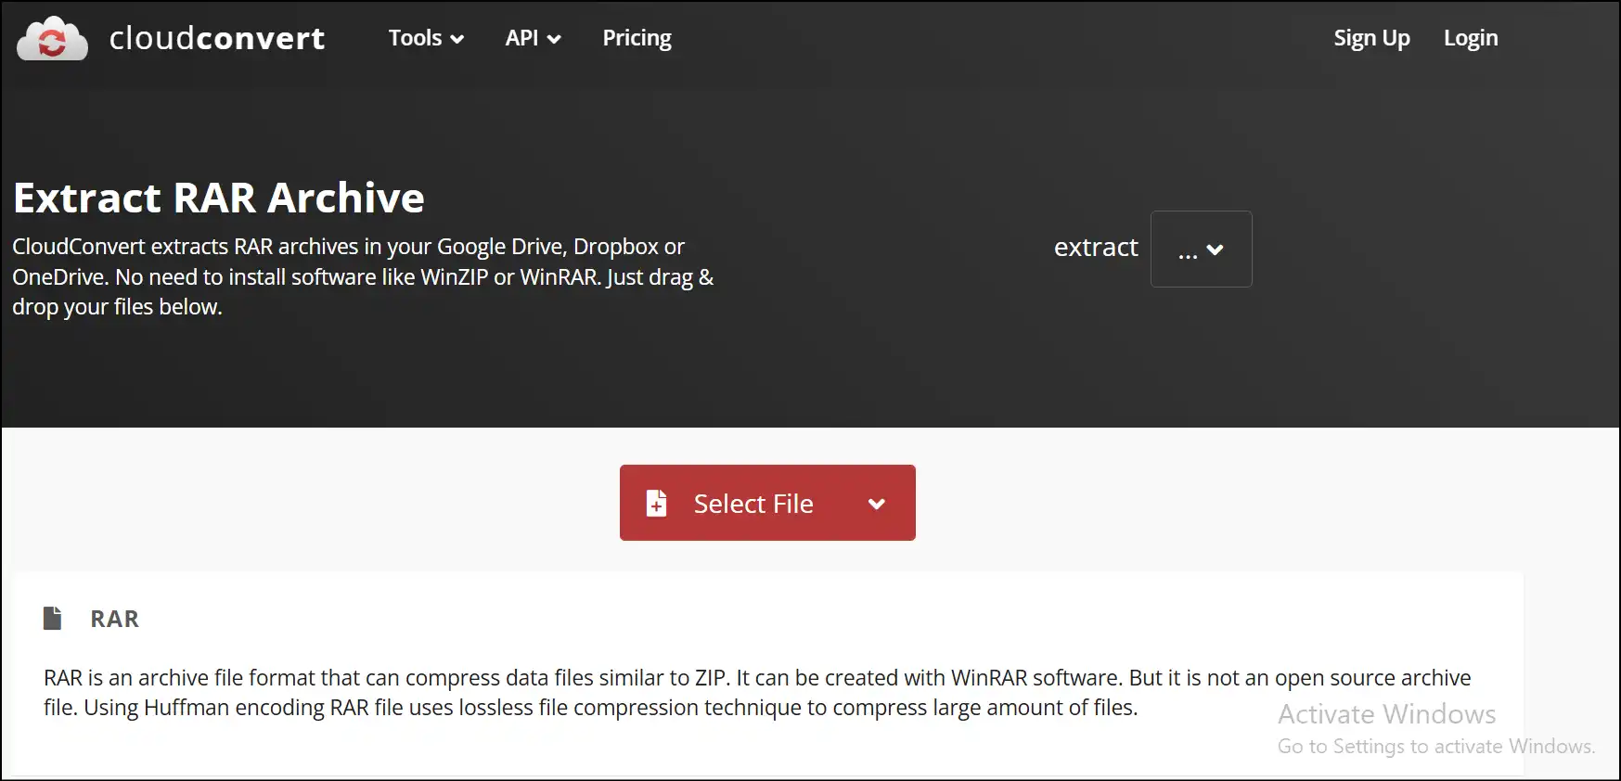Viewport: 1621px width, 781px height.
Task: Click the Login link
Action: click(1471, 38)
